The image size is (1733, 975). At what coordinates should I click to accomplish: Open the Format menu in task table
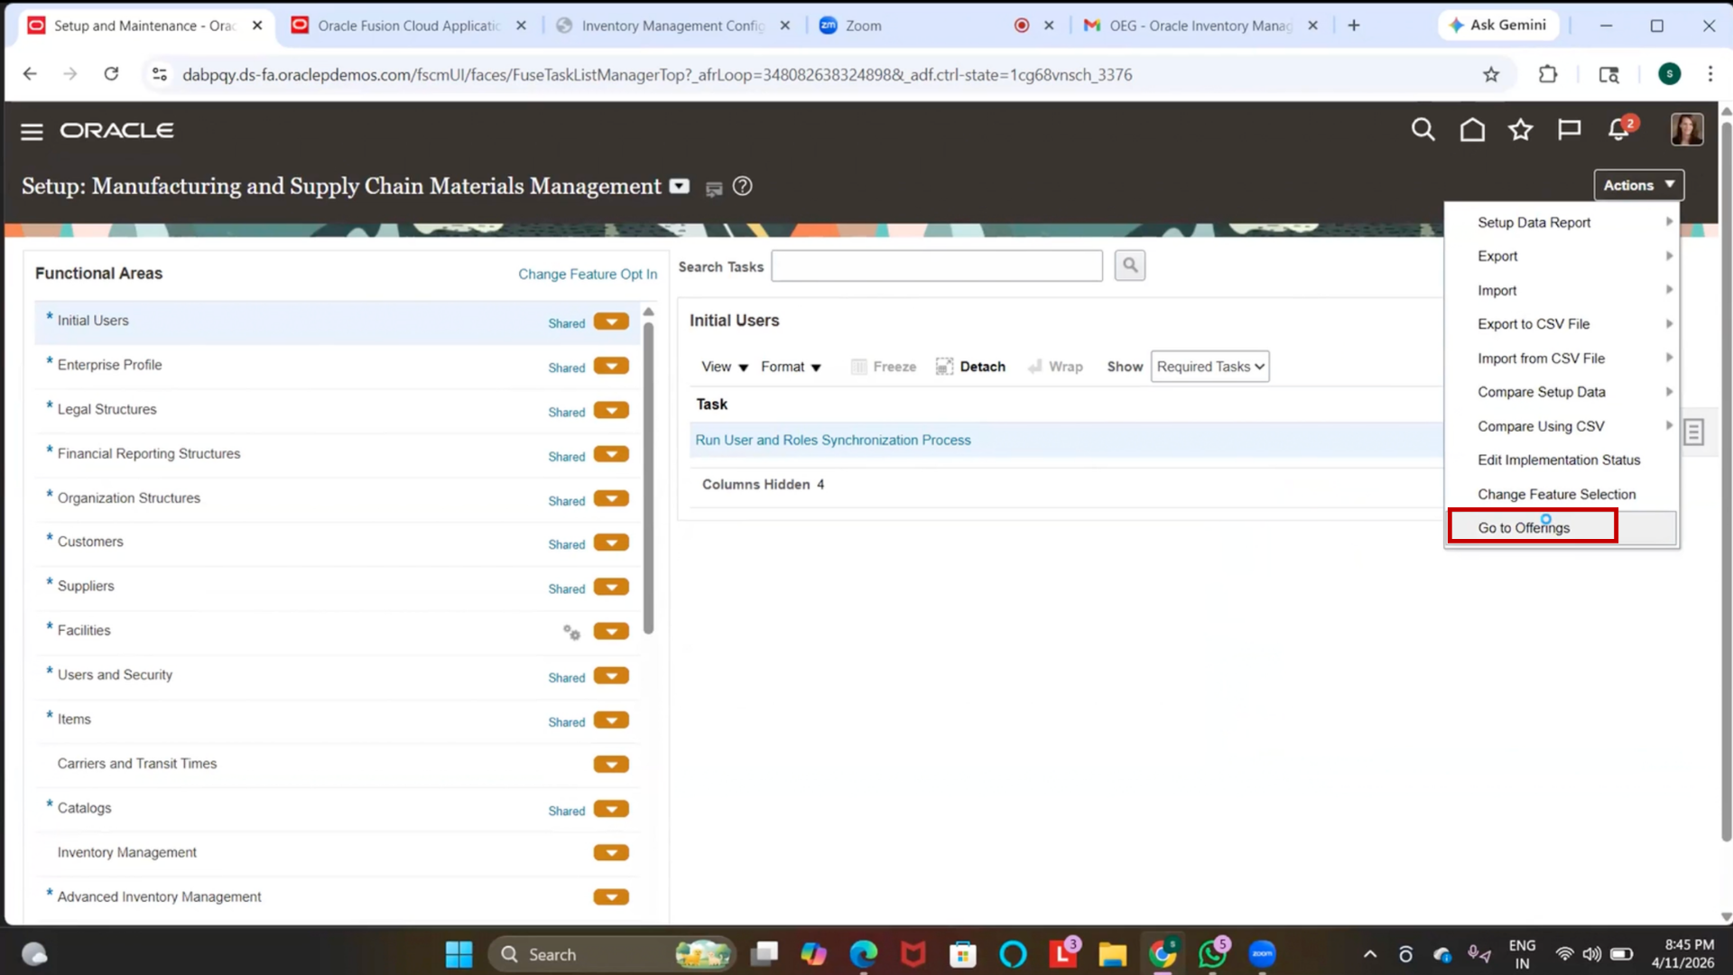[x=791, y=367]
